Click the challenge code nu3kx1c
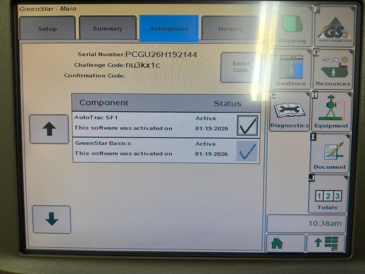Image resolution: width=365 pixels, height=274 pixels. [x=143, y=65]
